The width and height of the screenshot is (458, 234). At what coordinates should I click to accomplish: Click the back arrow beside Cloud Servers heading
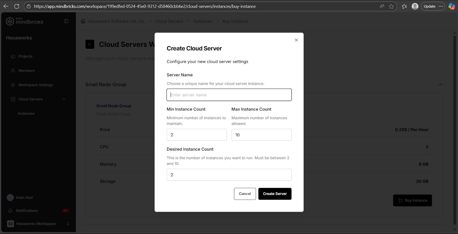tap(90, 44)
